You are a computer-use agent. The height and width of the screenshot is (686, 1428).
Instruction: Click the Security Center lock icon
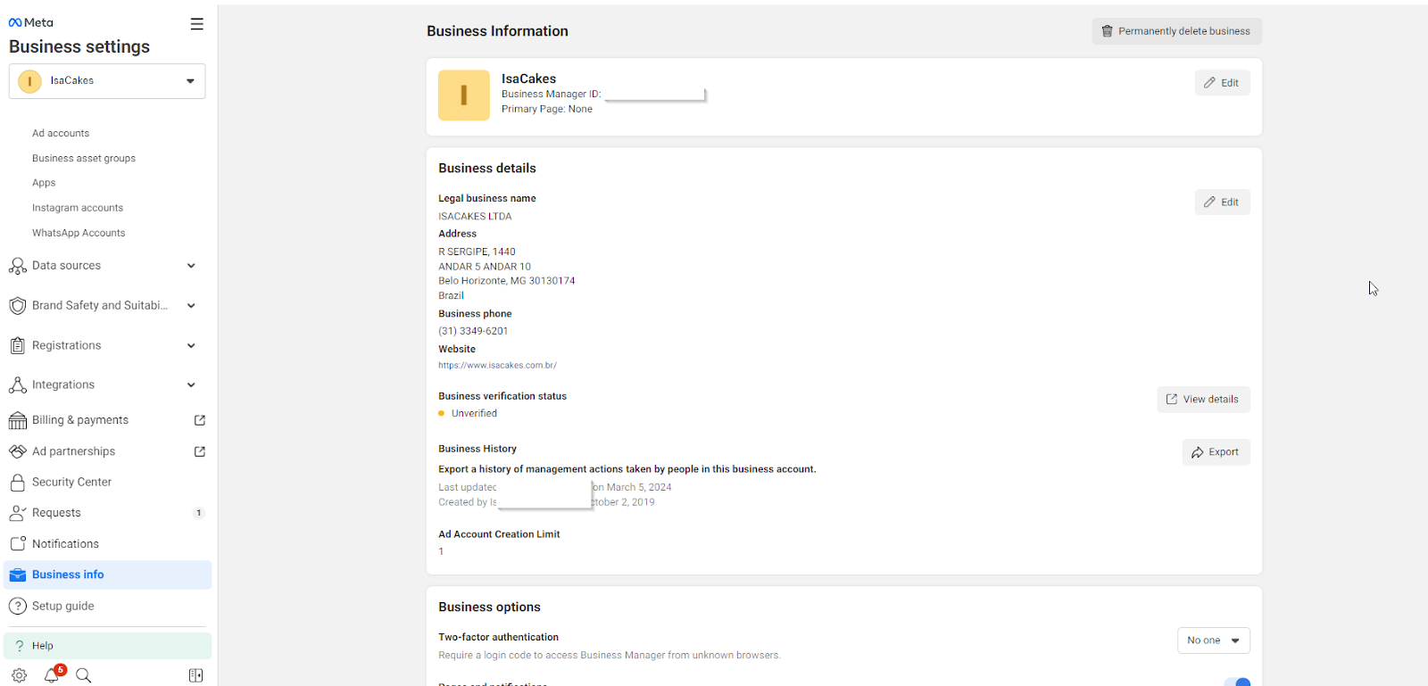17,483
